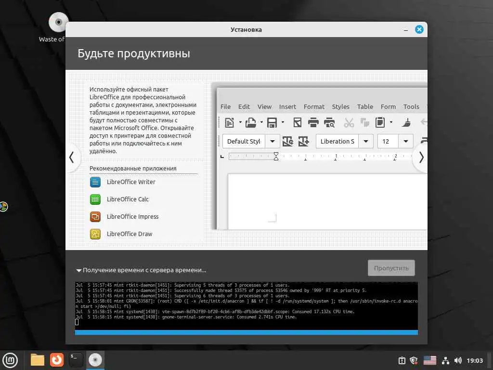Select the LibreOffice Calc icon
Image resolution: width=493 pixels, height=370 pixels.
[x=95, y=199]
